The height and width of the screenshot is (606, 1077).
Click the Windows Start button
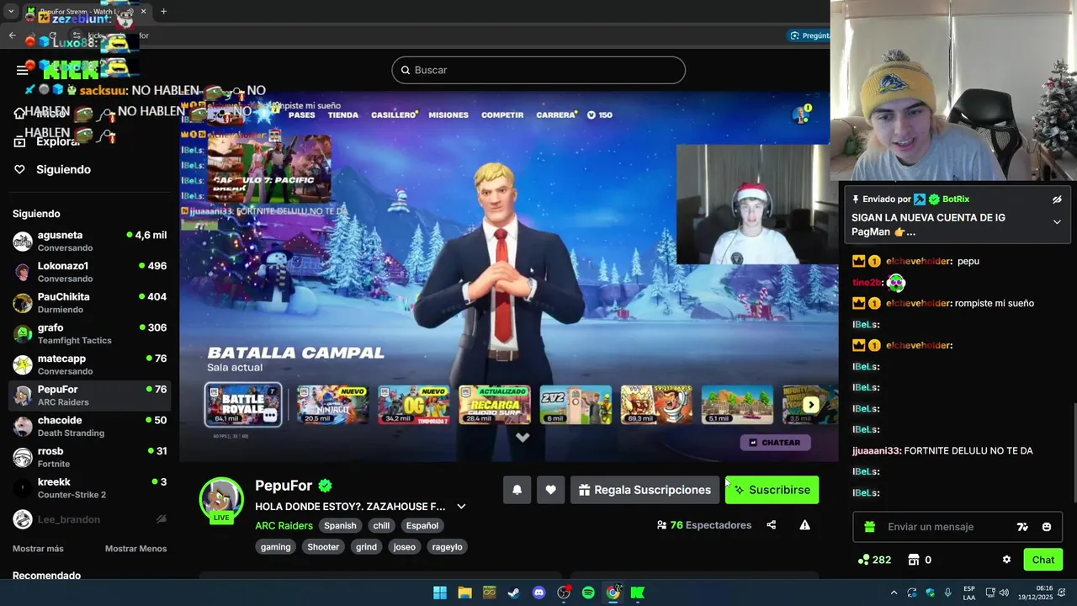coord(440,593)
